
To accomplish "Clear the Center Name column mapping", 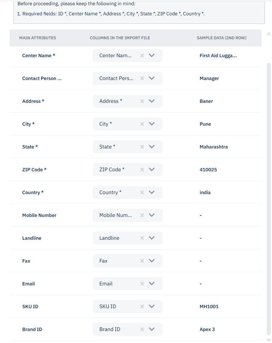I will (x=142, y=56).
